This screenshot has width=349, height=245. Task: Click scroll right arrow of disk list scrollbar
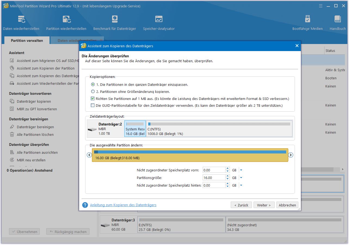(342, 169)
